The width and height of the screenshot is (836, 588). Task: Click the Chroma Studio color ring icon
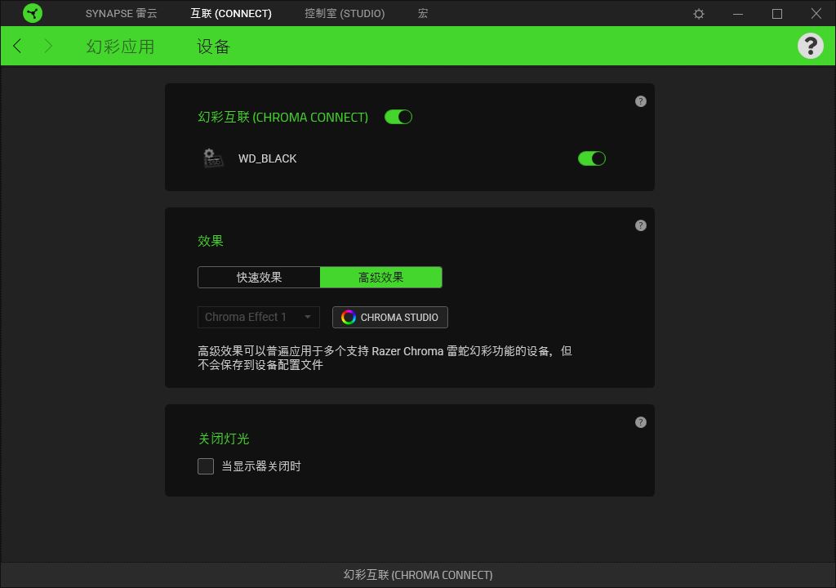(x=348, y=317)
